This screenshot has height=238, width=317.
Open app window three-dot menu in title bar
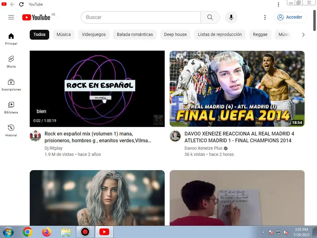coord(278,4)
